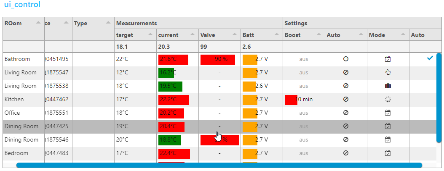444x171 pixels.
Task: Click the prohibited Auto icon in the Kitchen row
Action: 346,100
